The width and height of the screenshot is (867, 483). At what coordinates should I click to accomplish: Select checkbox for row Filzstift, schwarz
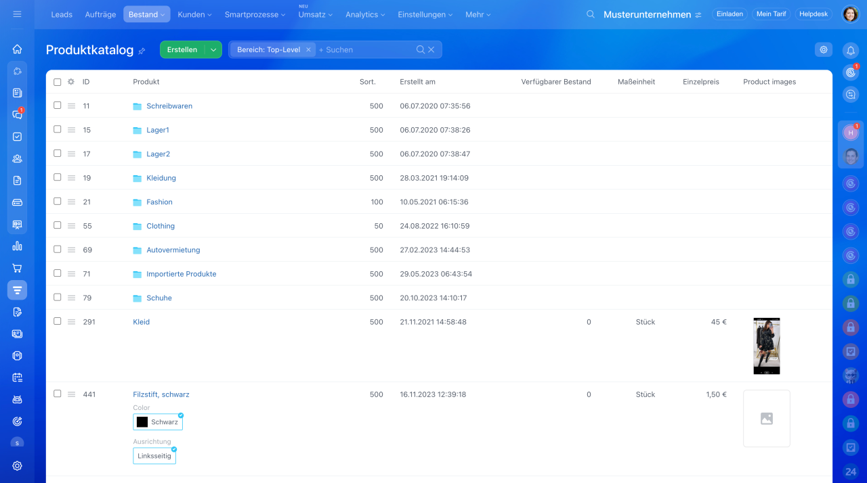click(58, 394)
